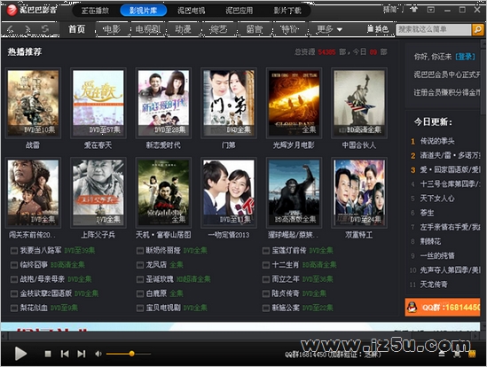
Task: Skip to the next track
Action: (82, 354)
